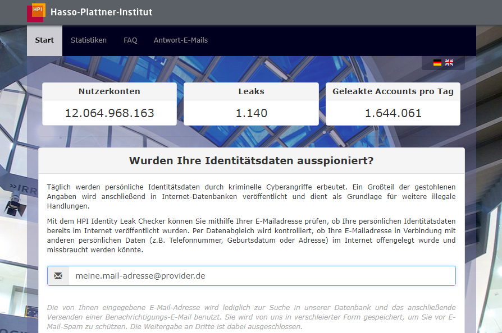
Task: Select the Start tab
Action: (44, 40)
